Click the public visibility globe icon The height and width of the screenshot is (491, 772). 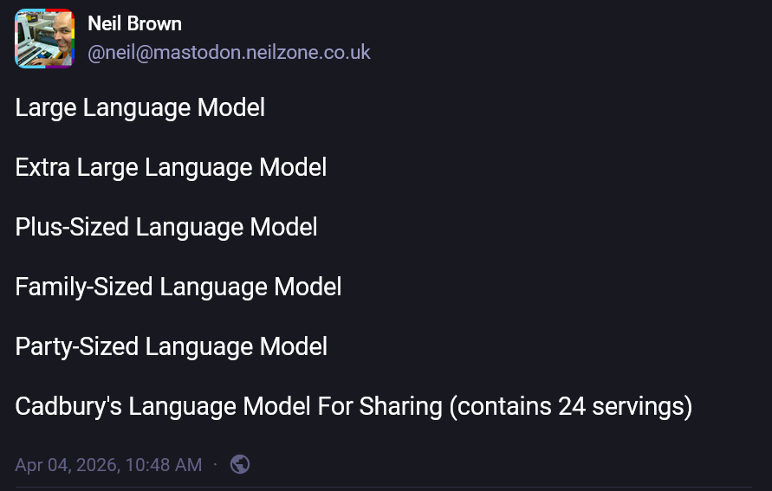coord(240,465)
